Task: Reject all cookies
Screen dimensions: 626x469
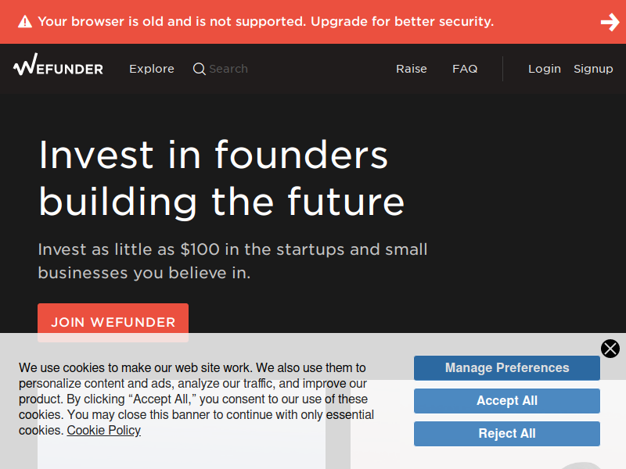Action: [x=506, y=433]
